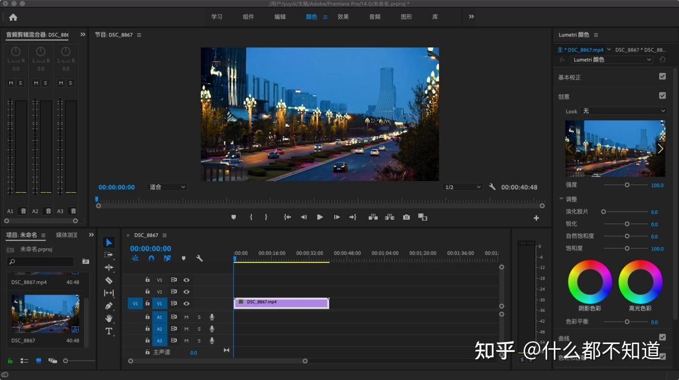Image resolution: width=679 pixels, height=380 pixels.
Task: Select the Hand tool
Action: coord(108,318)
